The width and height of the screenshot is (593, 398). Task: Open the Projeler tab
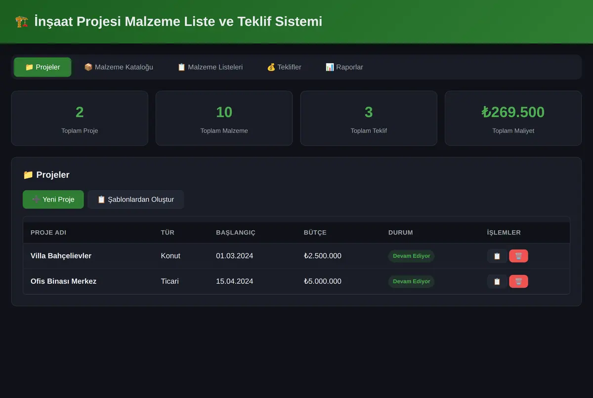(x=42, y=67)
